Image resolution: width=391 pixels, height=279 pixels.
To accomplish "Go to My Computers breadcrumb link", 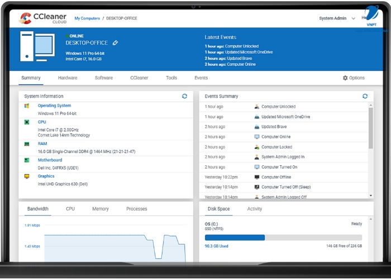I will click(x=87, y=18).
